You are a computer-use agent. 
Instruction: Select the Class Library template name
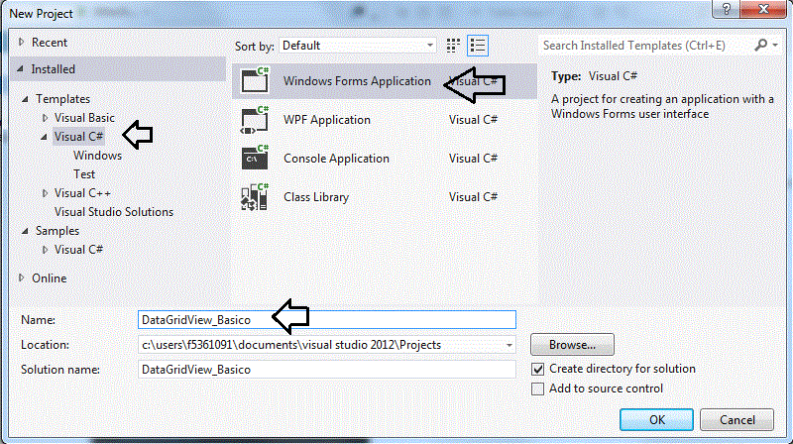pyautogui.click(x=316, y=197)
